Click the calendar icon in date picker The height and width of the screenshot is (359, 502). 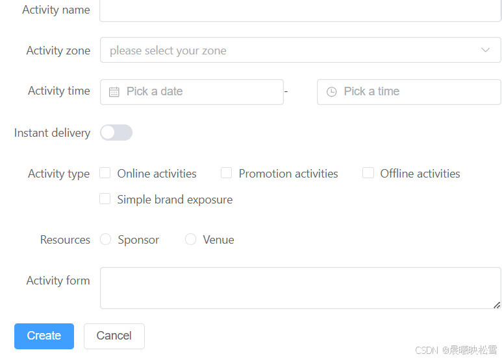point(114,91)
